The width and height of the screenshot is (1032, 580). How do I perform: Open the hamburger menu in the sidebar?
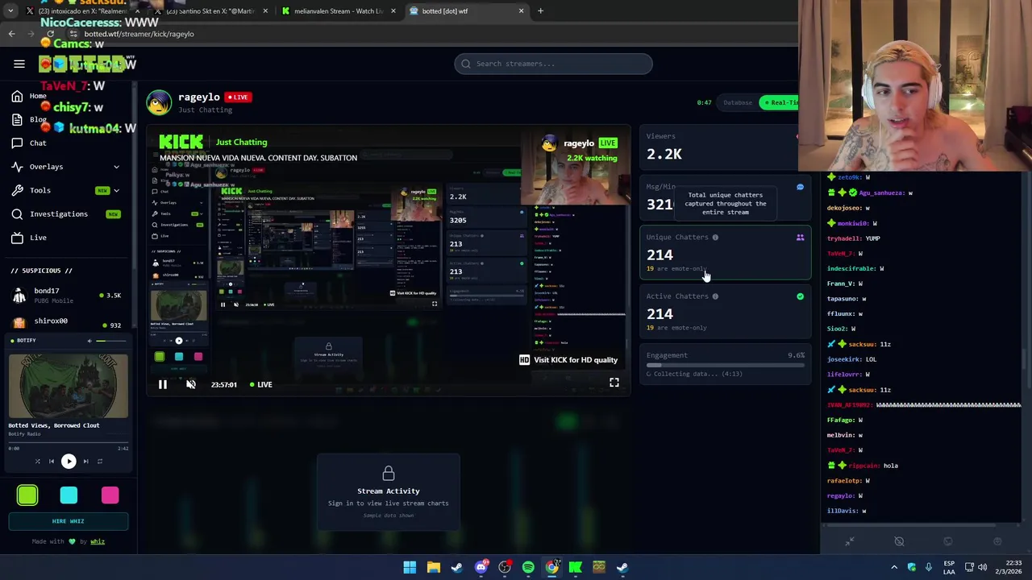pos(19,64)
